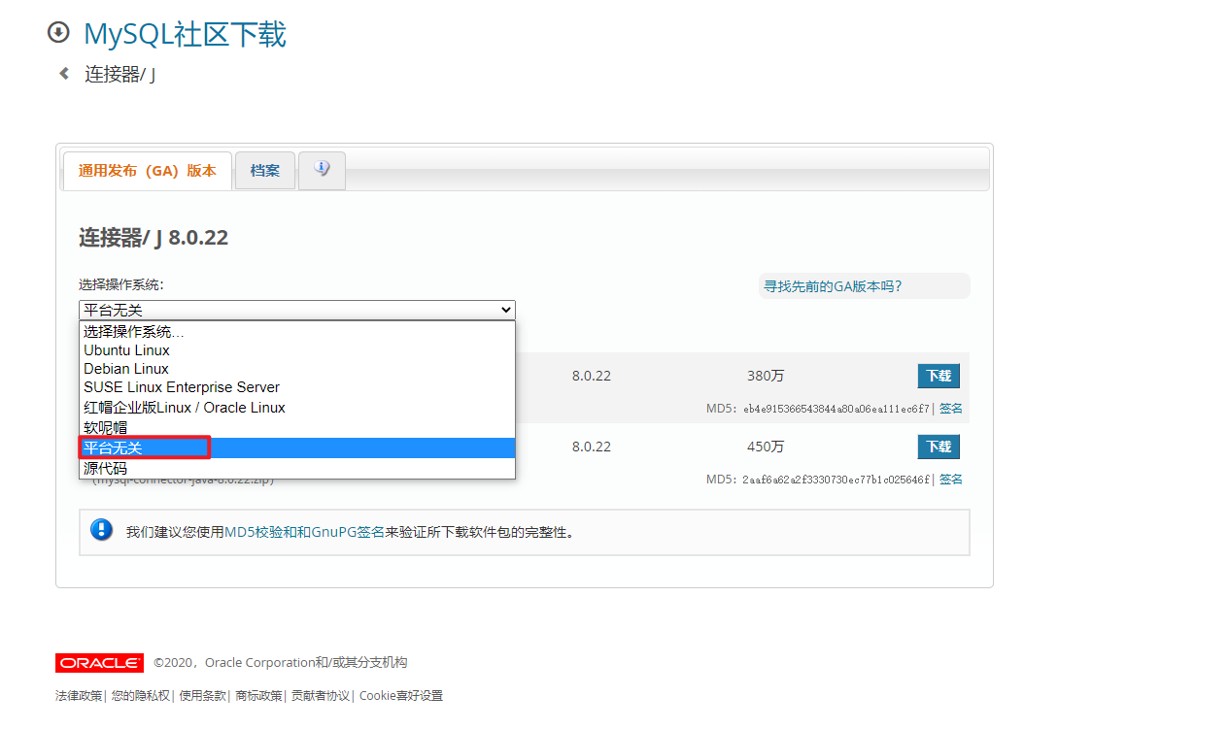Viewport: 1229px width, 729px height.
Task: Click 寻找先前的GA版本吗? link
Action: click(x=833, y=286)
